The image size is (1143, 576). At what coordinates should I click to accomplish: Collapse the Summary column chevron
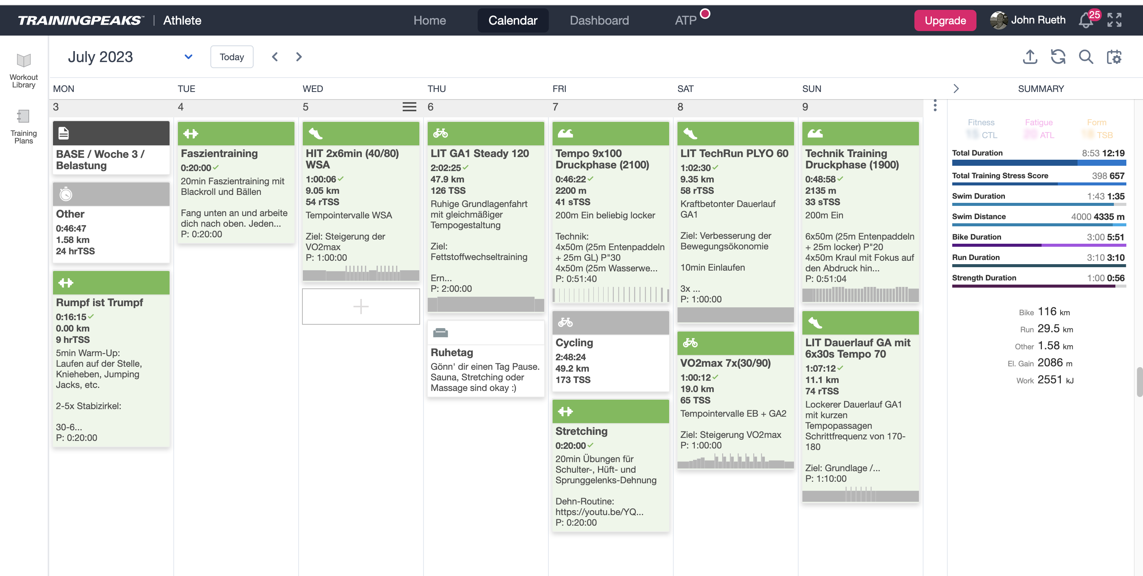pyautogui.click(x=956, y=89)
